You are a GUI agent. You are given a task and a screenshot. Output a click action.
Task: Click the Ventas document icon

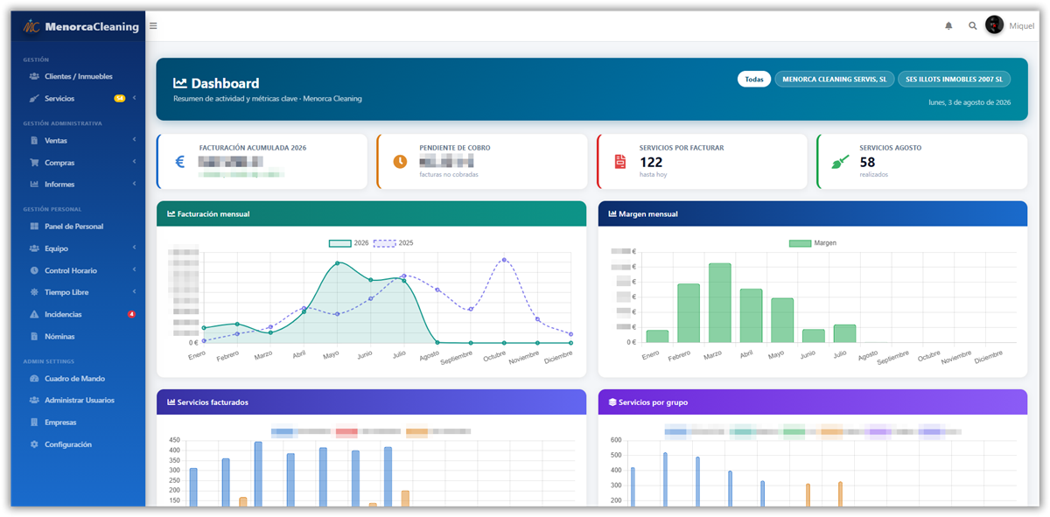34,141
